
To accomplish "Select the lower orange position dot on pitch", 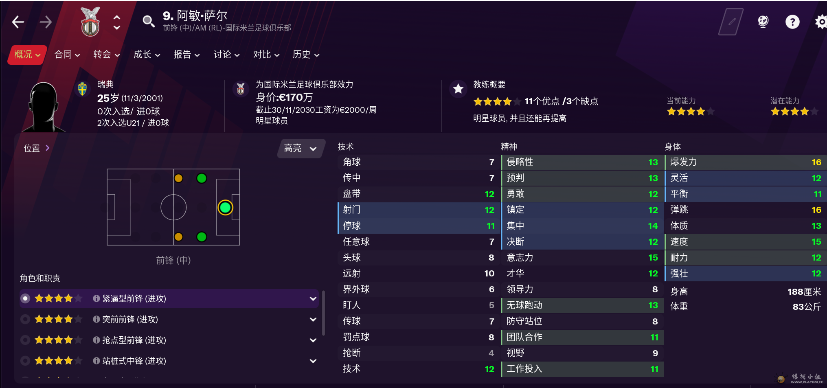I will pyautogui.click(x=178, y=237).
